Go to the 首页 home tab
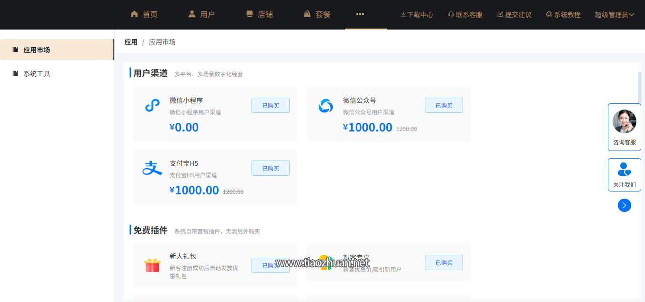Screen dimensions: 645x302 pos(144,14)
